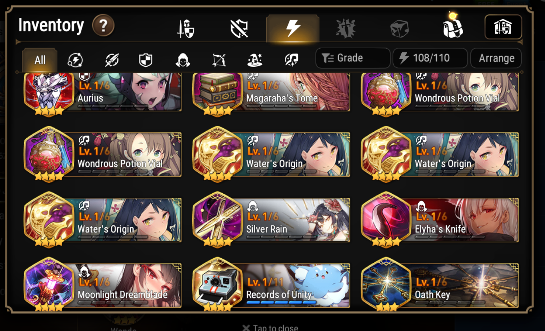Open the backpack inventory tab
The width and height of the screenshot is (545, 331).
click(453, 28)
